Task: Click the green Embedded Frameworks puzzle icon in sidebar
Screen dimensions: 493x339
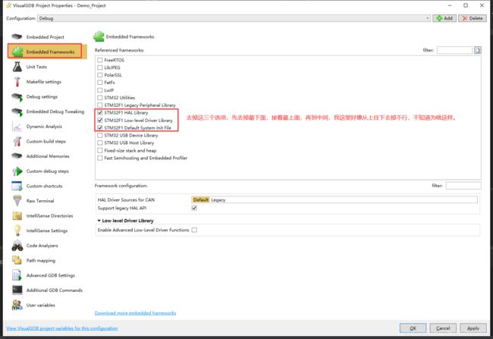Action: (17, 52)
